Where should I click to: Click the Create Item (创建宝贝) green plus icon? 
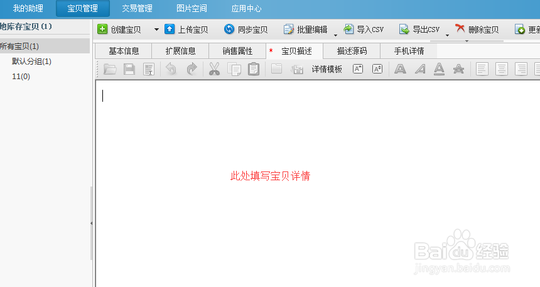point(102,30)
